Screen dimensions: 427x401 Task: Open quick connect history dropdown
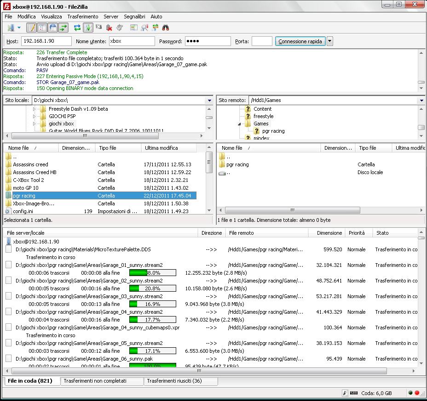[330, 41]
